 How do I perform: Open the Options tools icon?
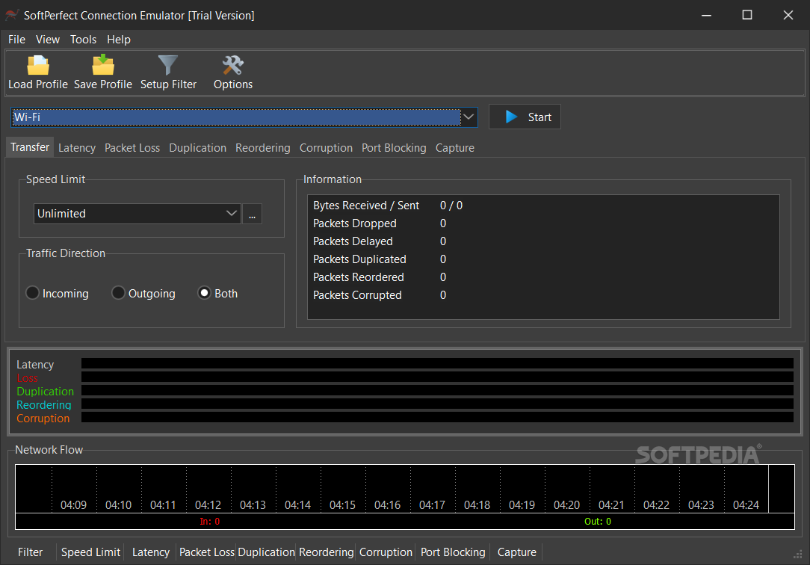coord(233,66)
